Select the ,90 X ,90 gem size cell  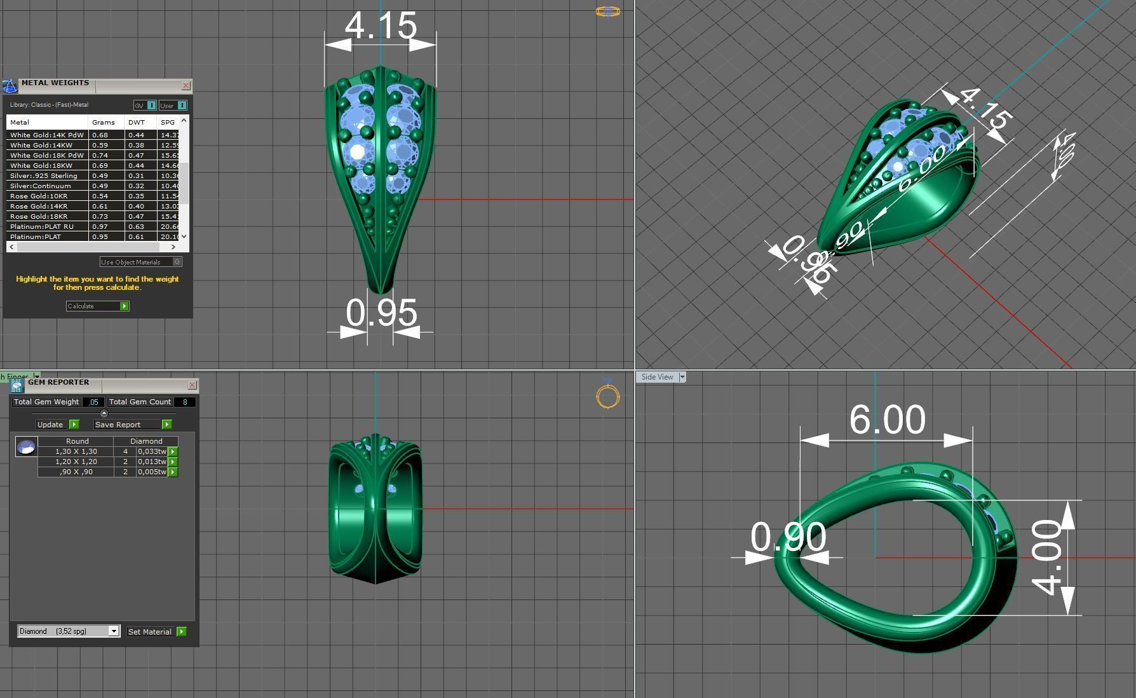pyautogui.click(x=76, y=472)
